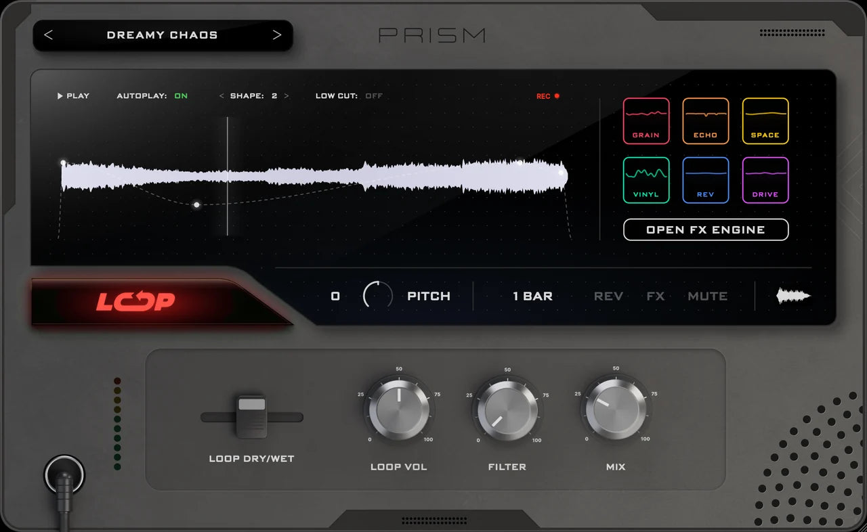The image size is (867, 532).
Task: Start playback with the PLAY button
Action: point(73,96)
